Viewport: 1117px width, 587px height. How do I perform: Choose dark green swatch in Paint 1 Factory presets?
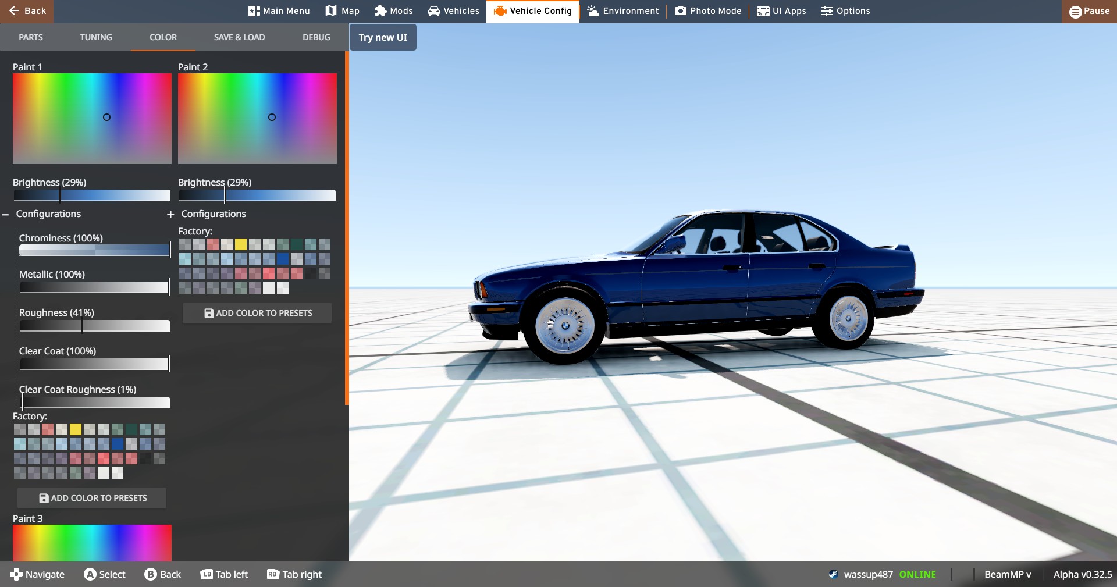coord(131,429)
